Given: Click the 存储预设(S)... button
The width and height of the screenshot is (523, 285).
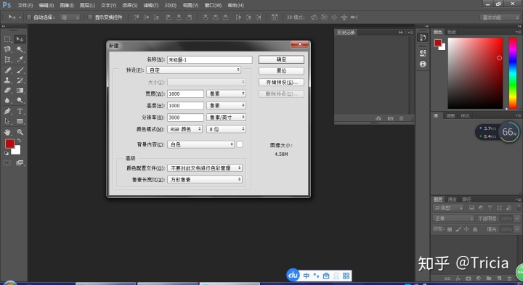Looking at the screenshot, I should tap(281, 82).
